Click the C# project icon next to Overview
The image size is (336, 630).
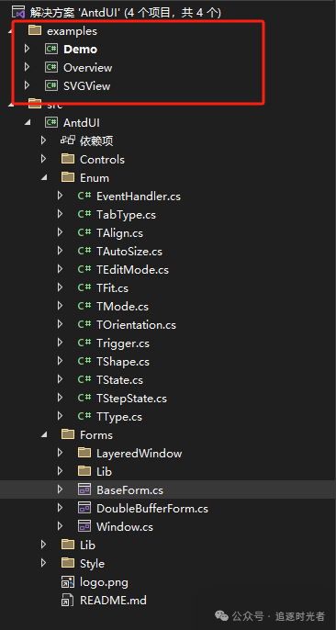[x=51, y=68]
